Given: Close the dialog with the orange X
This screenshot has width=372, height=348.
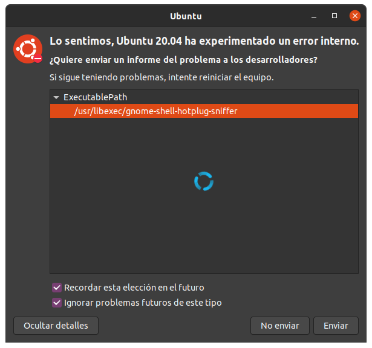Looking at the screenshot, I should coord(355,16).
